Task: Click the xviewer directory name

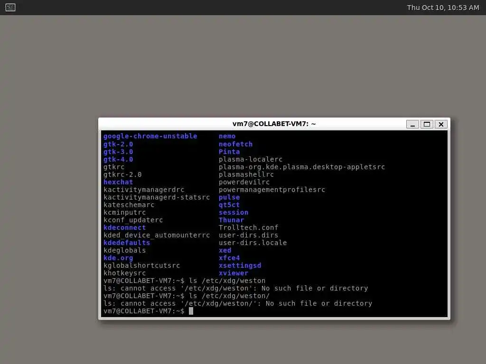Action: [234, 273]
